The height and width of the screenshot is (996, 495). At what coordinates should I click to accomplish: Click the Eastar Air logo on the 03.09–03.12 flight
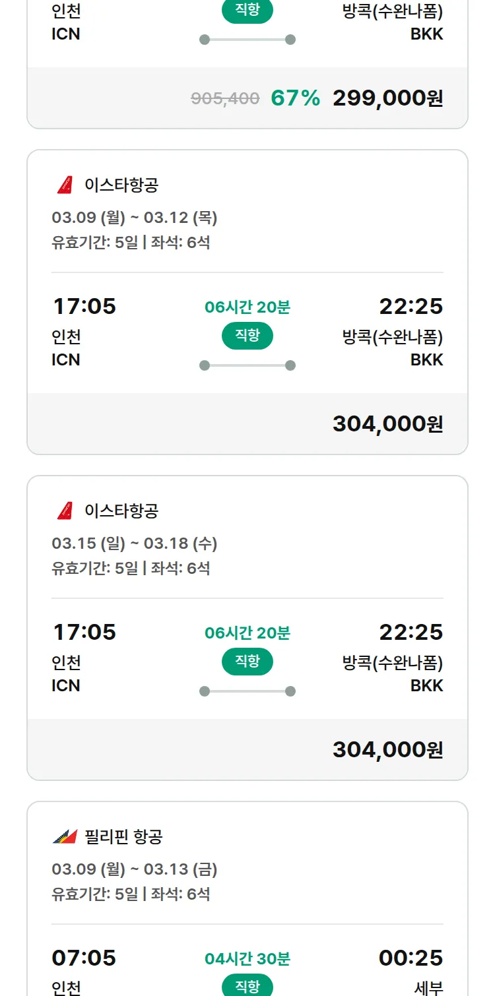65,185
